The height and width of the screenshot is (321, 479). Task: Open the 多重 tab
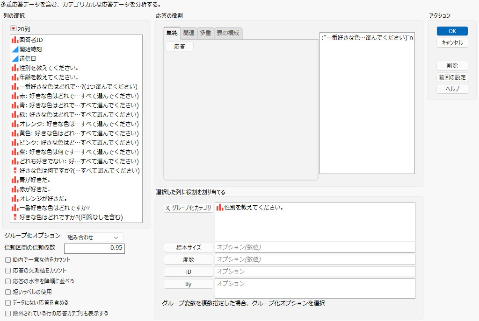(x=206, y=33)
